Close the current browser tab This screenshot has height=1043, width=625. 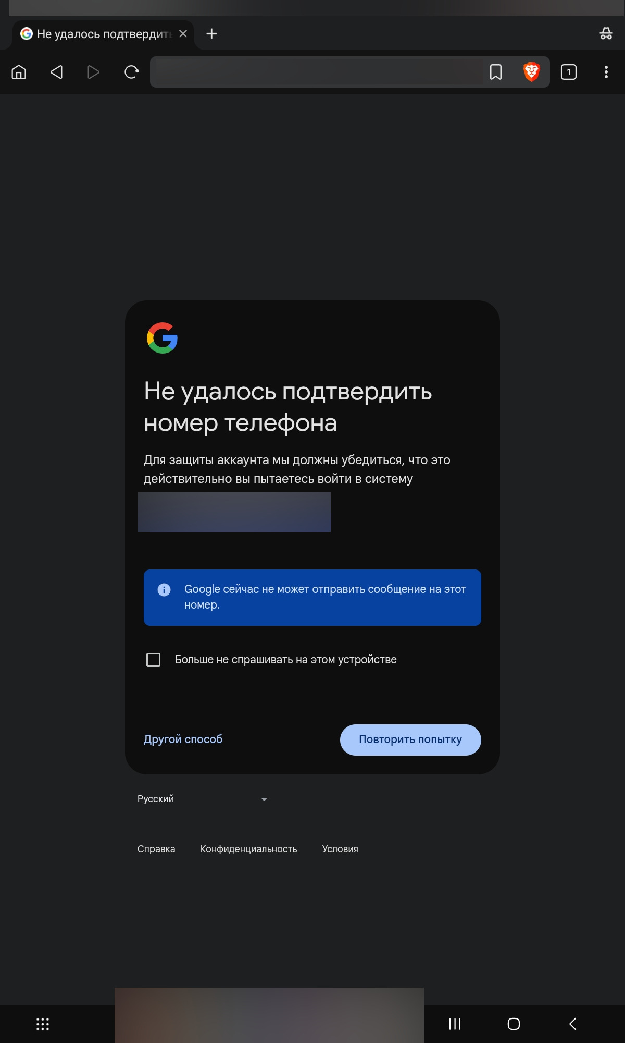183,34
